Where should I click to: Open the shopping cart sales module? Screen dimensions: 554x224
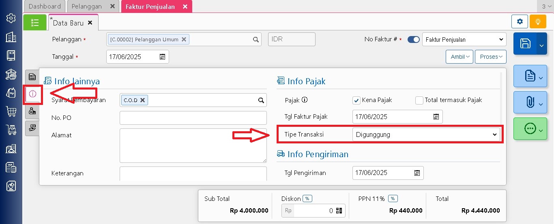[x=11, y=111]
